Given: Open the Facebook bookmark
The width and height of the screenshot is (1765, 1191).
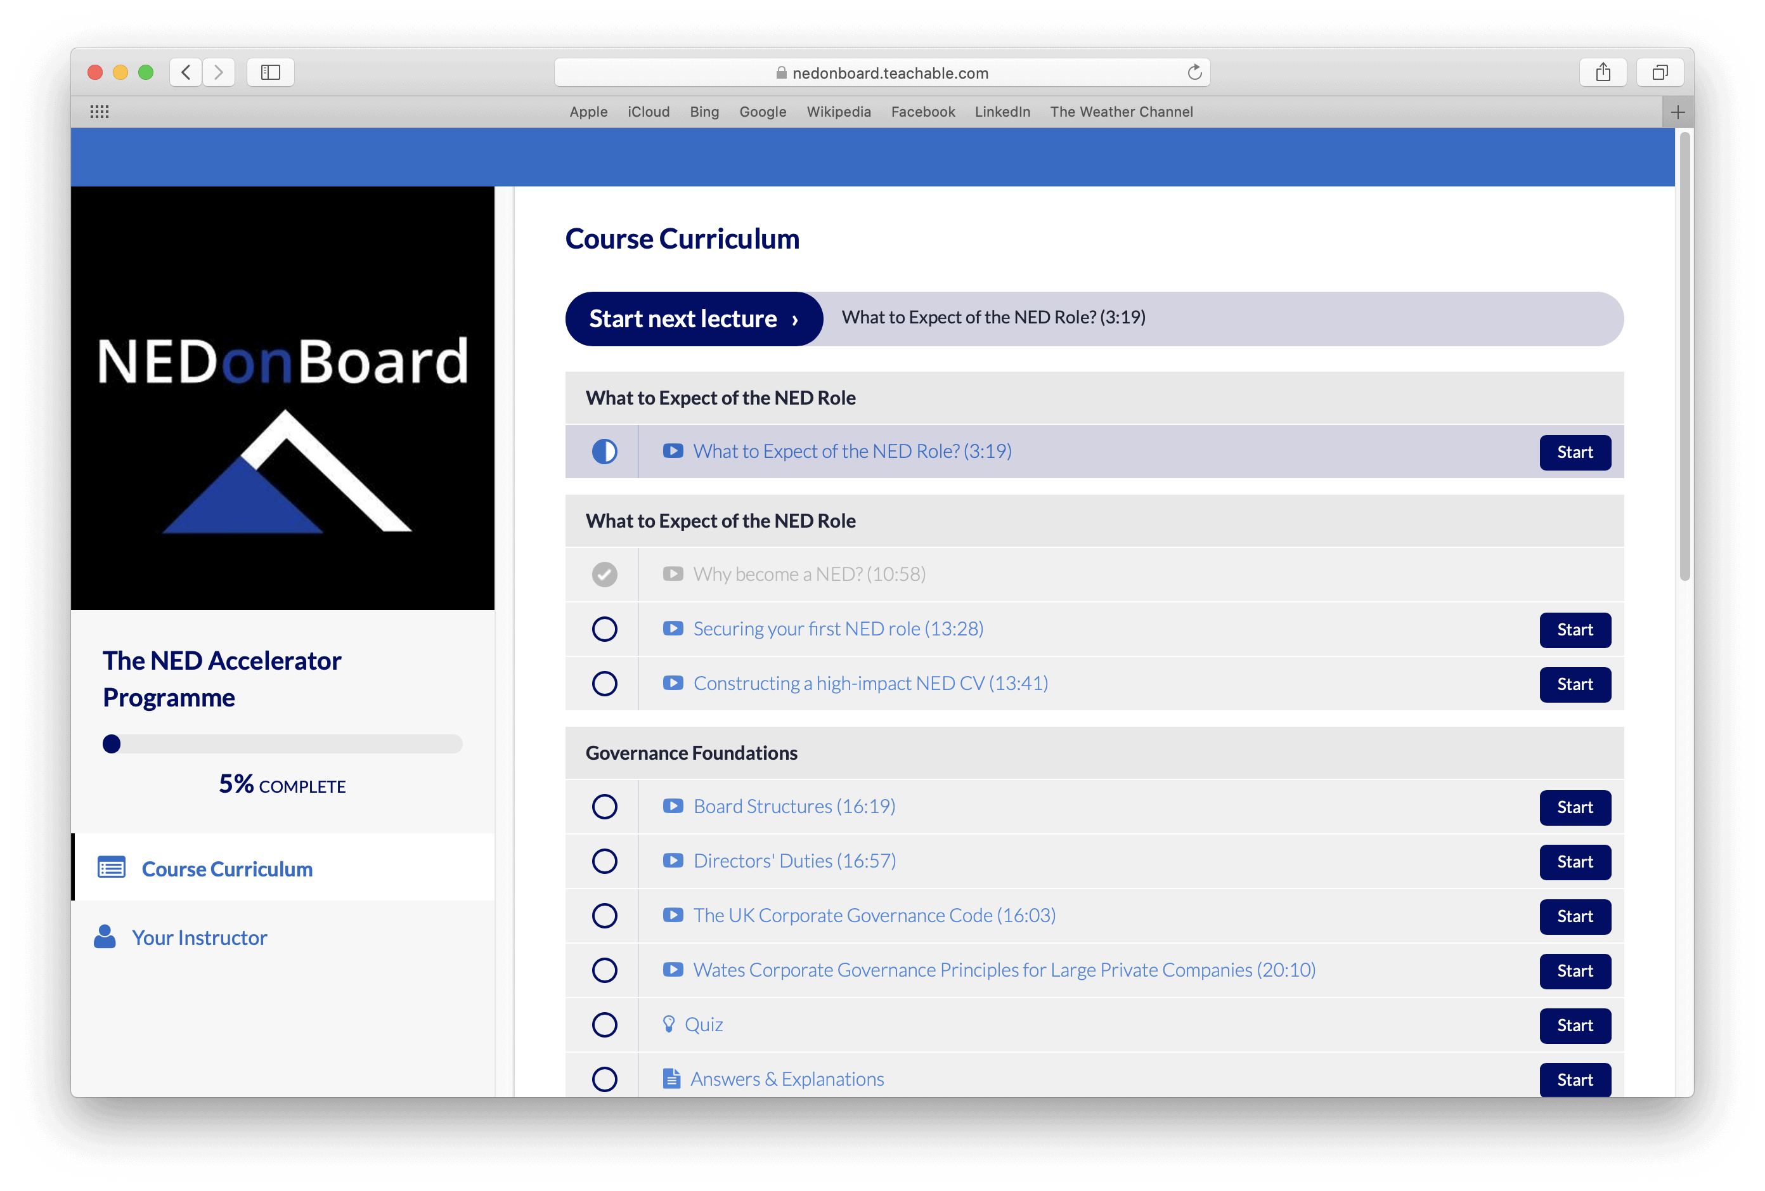Looking at the screenshot, I should pos(922,112).
